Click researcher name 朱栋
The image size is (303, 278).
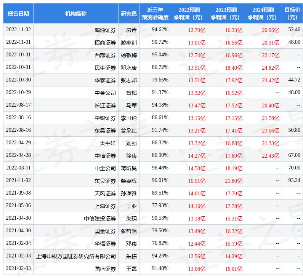131,256
